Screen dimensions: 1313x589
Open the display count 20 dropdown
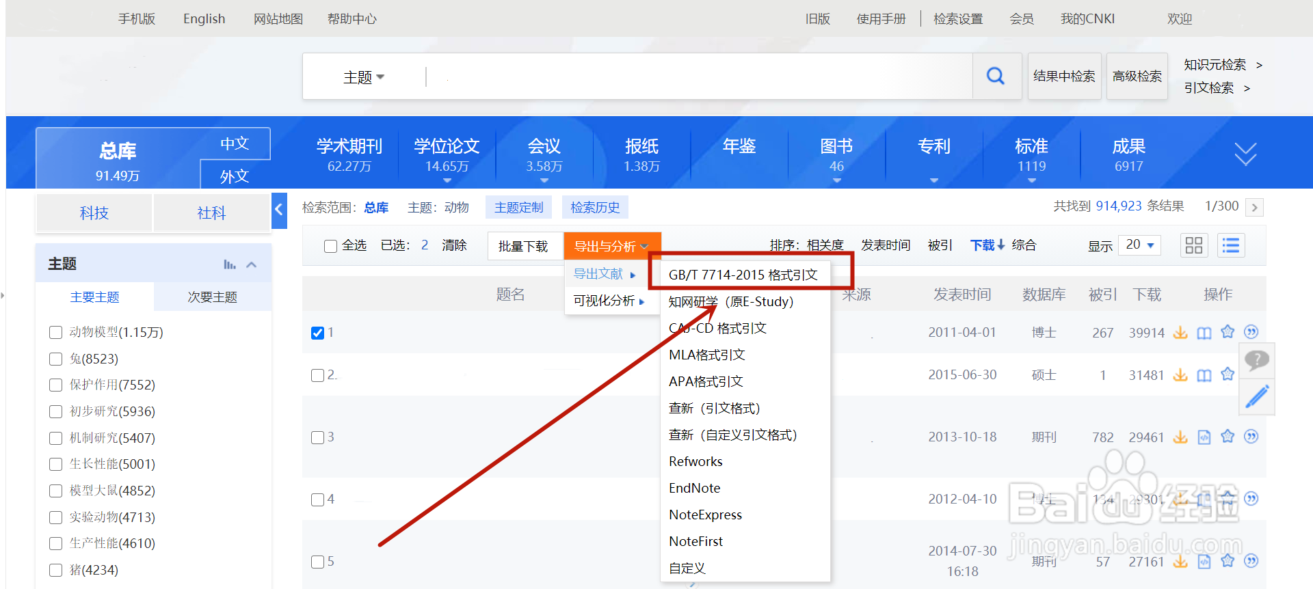(1140, 245)
